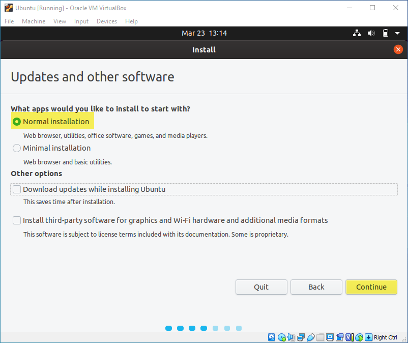Check Install third-party software option
Image resolution: width=408 pixels, height=343 pixels.
[17, 220]
